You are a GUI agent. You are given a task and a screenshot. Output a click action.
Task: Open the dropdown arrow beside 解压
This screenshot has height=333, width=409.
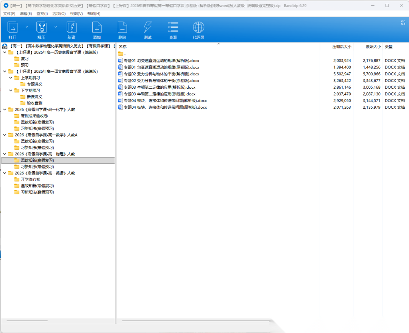[56, 27]
